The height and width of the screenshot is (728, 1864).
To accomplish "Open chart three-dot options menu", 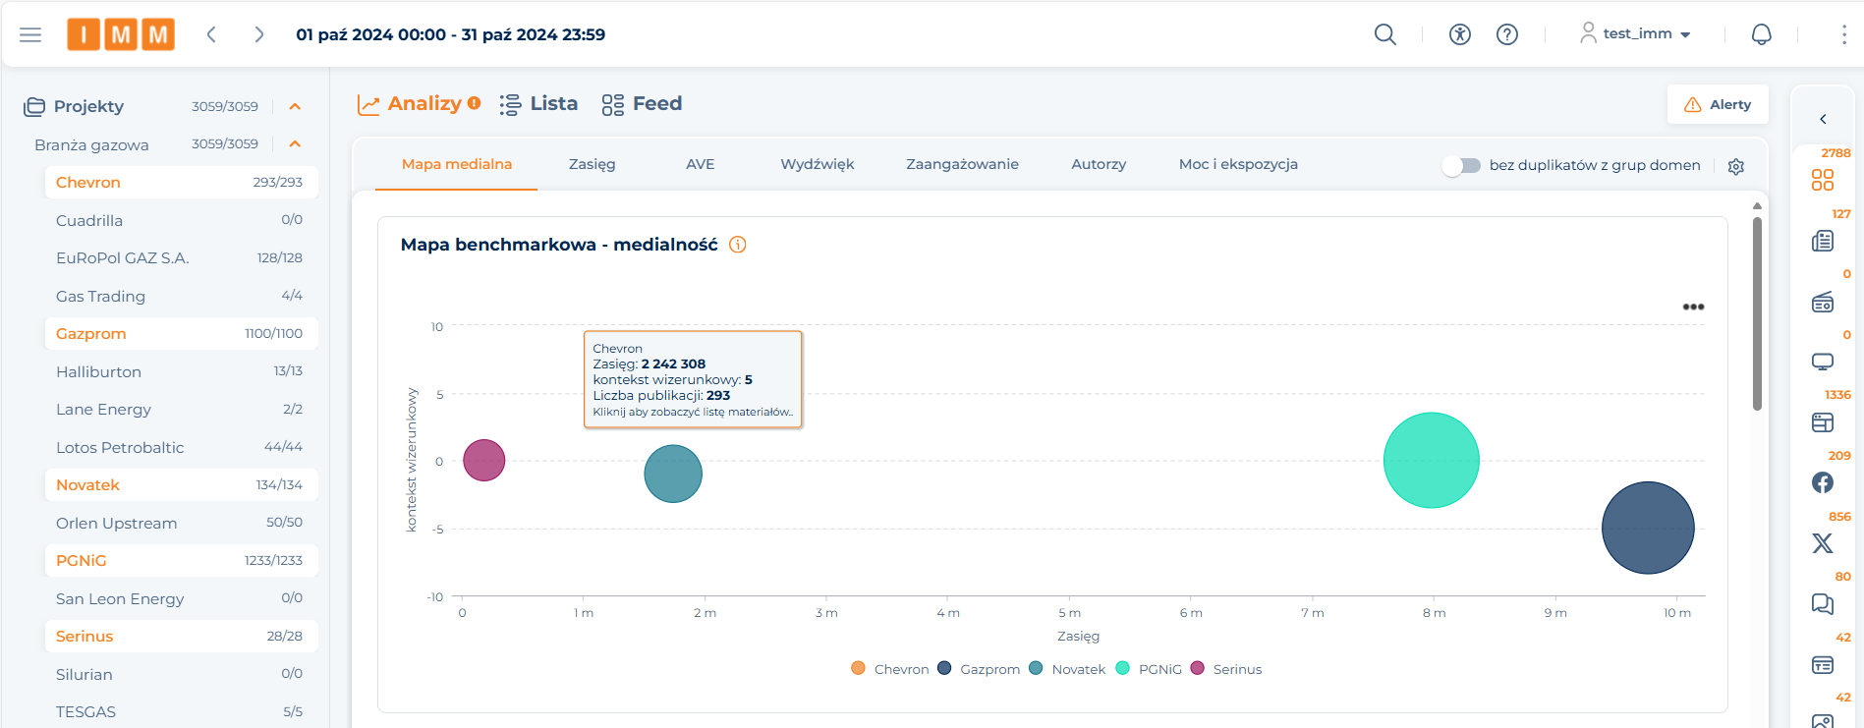I will pos(1693,307).
